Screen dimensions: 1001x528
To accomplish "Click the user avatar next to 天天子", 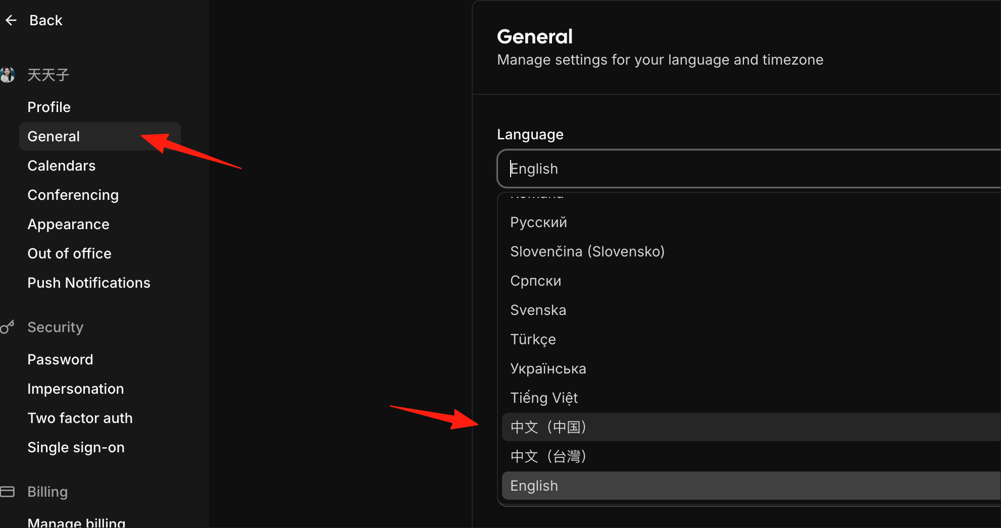I will click(x=7, y=75).
